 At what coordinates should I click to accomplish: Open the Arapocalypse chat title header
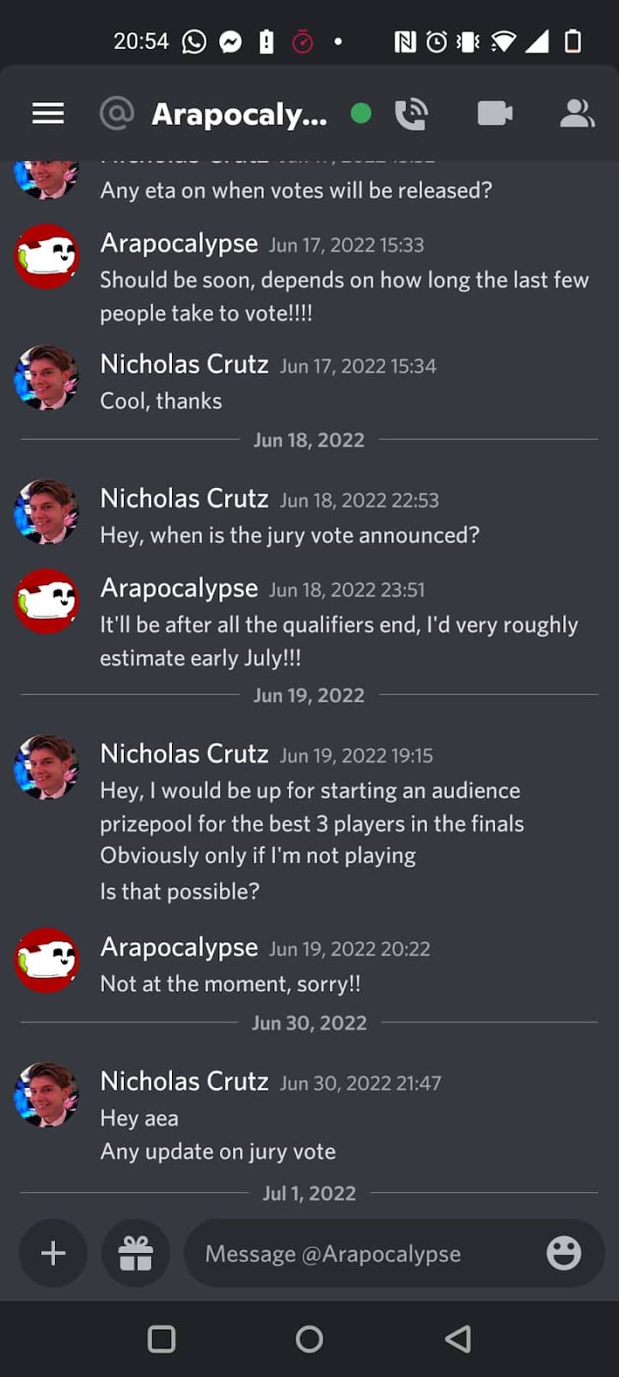(239, 114)
